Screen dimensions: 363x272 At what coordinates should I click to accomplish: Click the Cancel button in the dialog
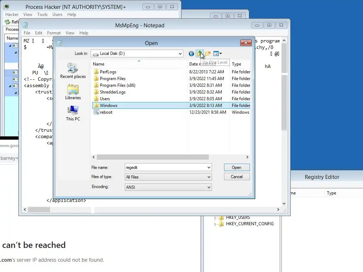click(237, 177)
